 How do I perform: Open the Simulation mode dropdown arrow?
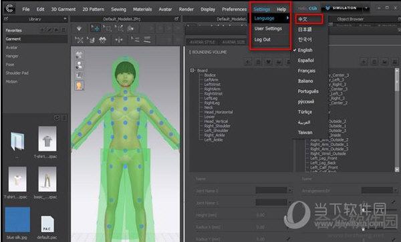click(x=366, y=8)
